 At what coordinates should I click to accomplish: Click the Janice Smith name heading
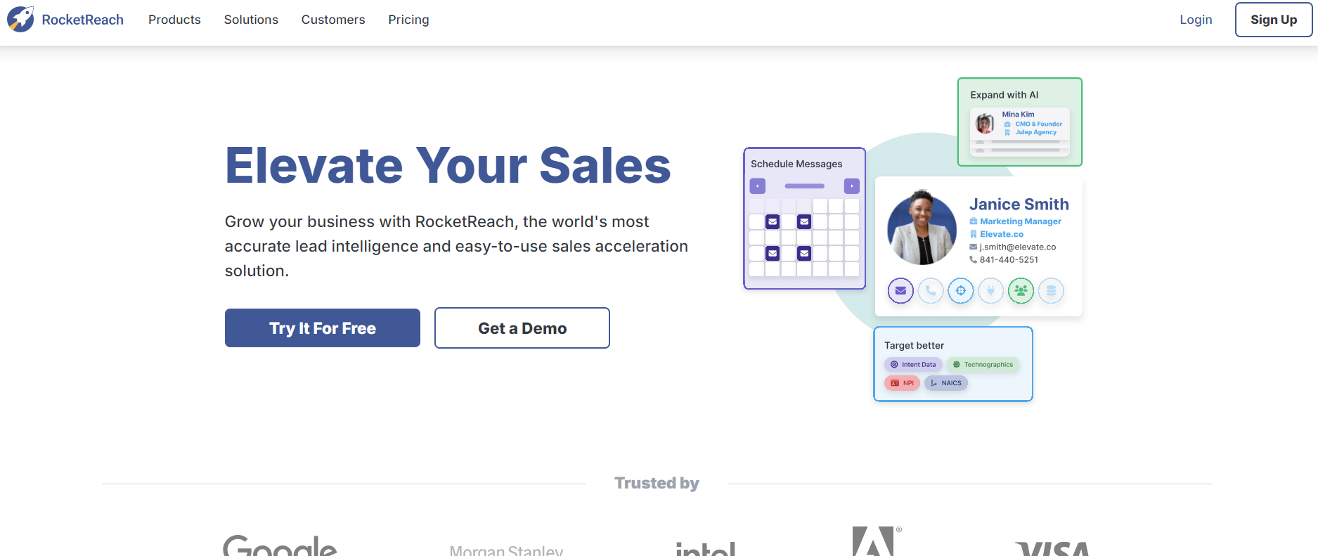coord(1019,204)
